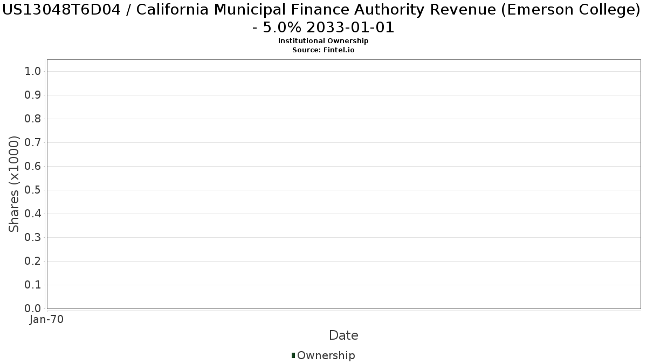
Task: Click the 0.1 y-axis tick label
Action: (x=33, y=285)
